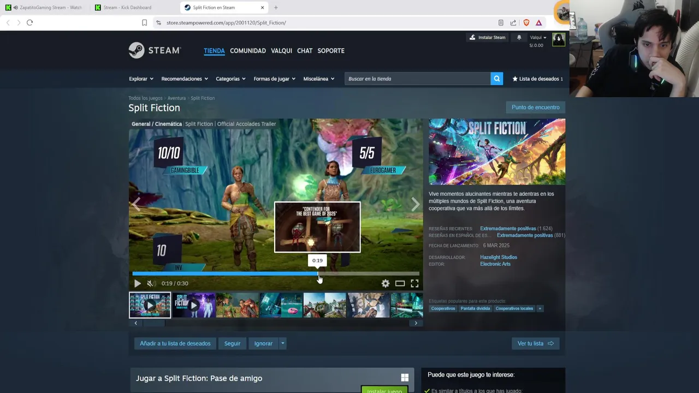The height and width of the screenshot is (393, 699).
Task: Click the thumbnail strip scrollbar handle
Action: click(x=153, y=323)
